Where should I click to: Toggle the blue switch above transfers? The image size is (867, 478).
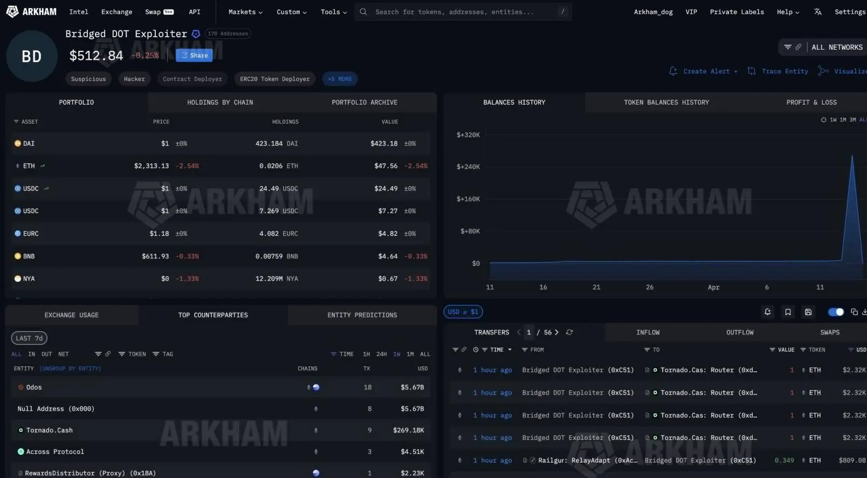[836, 312]
